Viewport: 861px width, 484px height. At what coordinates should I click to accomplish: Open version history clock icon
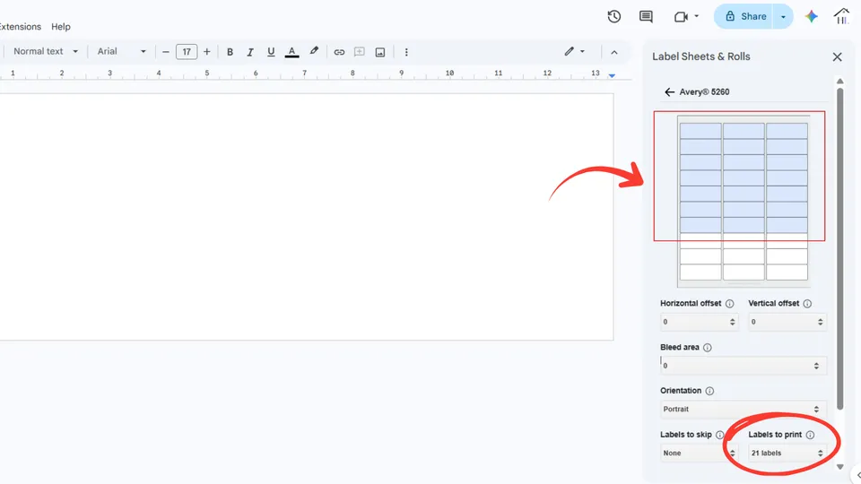[613, 16]
